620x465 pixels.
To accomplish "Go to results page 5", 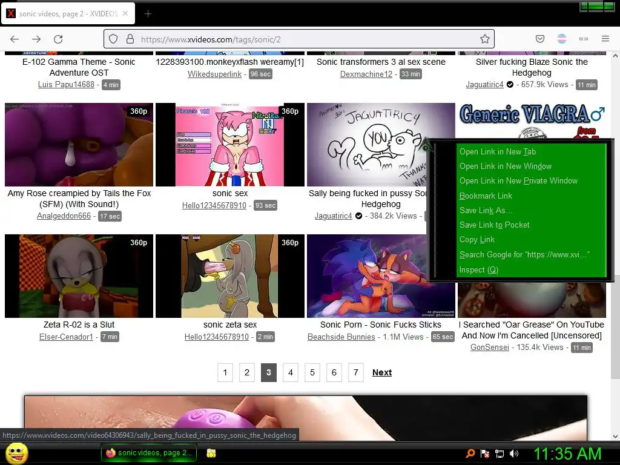I will point(312,372).
